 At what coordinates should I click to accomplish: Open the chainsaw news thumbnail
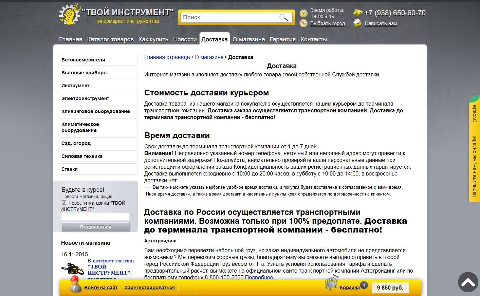click(x=73, y=269)
